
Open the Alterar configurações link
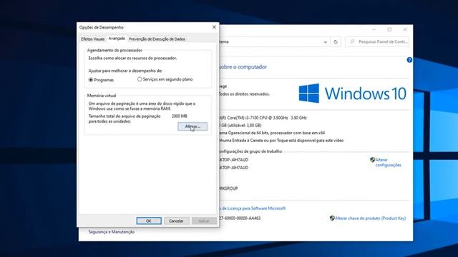388,162
